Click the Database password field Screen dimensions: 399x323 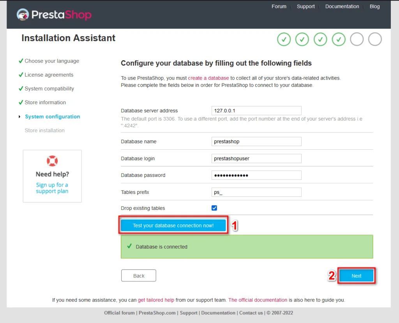tap(256, 175)
